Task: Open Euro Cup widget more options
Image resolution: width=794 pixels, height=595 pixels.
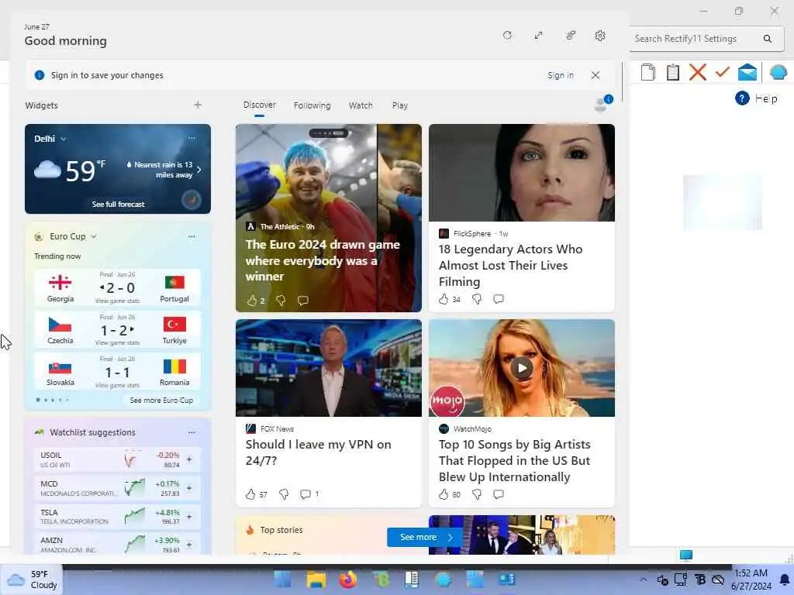Action: pos(192,236)
